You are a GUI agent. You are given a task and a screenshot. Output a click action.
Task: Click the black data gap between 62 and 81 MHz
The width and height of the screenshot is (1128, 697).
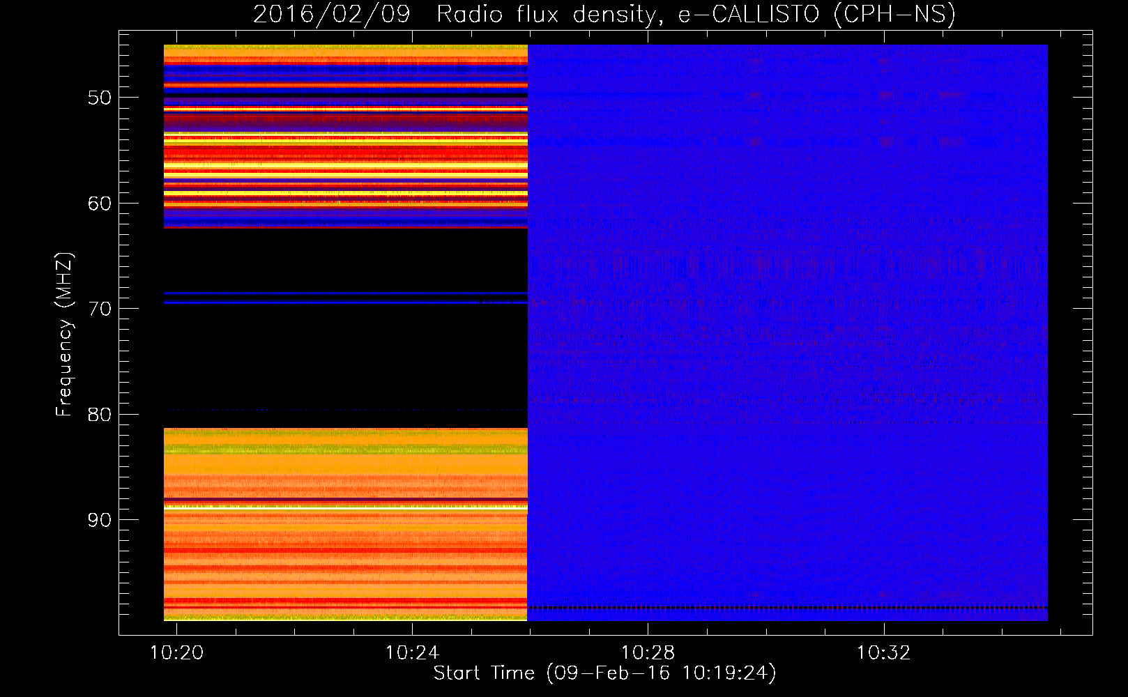[x=346, y=328]
